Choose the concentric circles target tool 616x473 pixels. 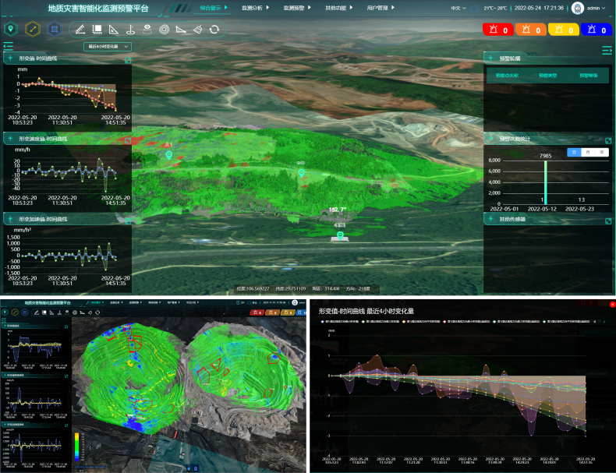point(164,30)
